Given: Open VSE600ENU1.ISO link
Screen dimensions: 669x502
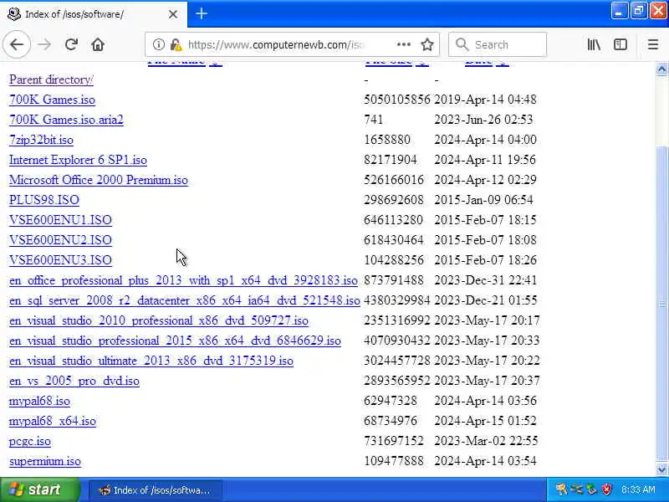Looking at the screenshot, I should pyautogui.click(x=60, y=220).
